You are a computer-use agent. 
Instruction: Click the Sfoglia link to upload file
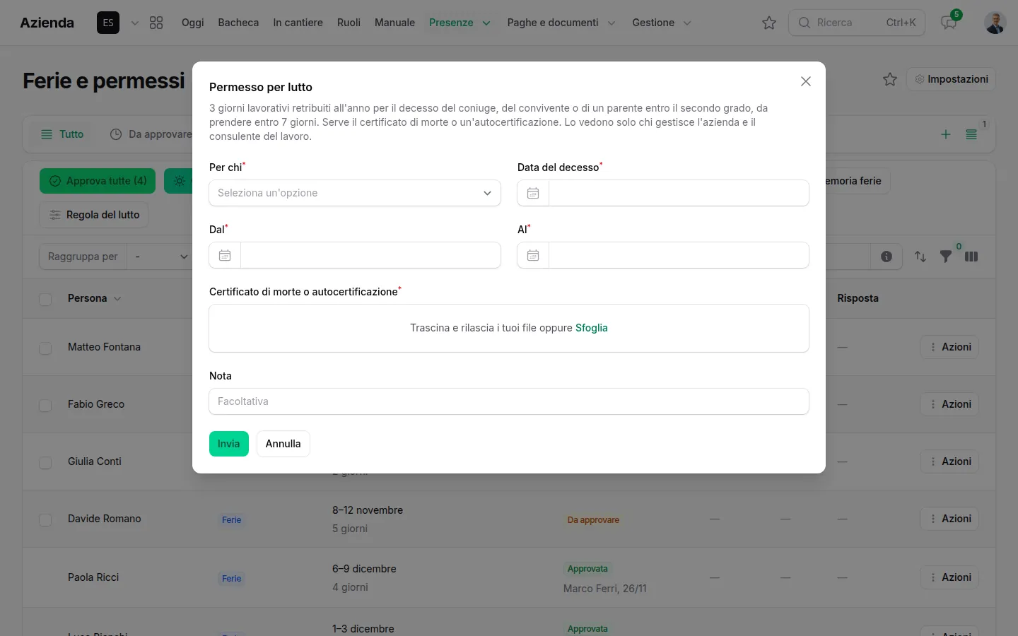pos(592,328)
